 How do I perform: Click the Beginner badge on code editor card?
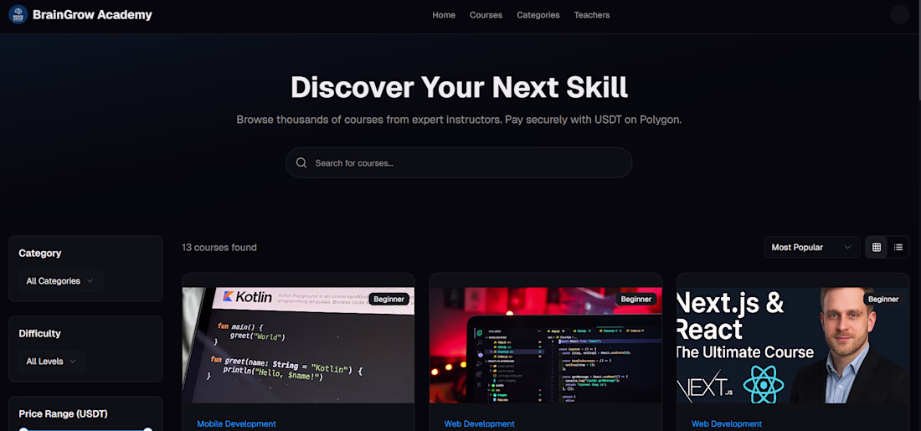click(x=636, y=299)
